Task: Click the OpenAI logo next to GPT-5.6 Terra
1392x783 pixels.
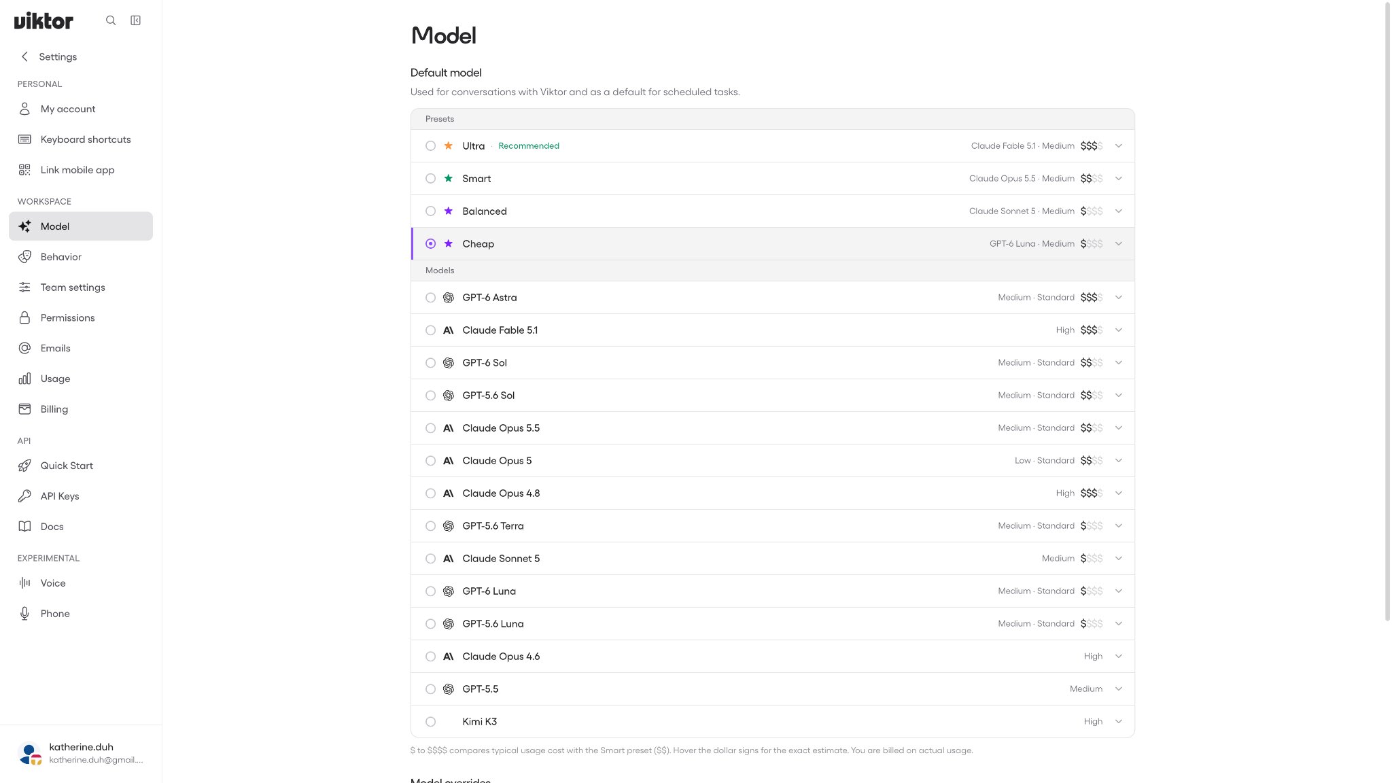Action: click(x=449, y=526)
